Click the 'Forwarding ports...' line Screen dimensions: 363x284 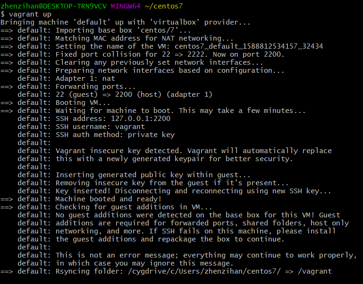68,86
